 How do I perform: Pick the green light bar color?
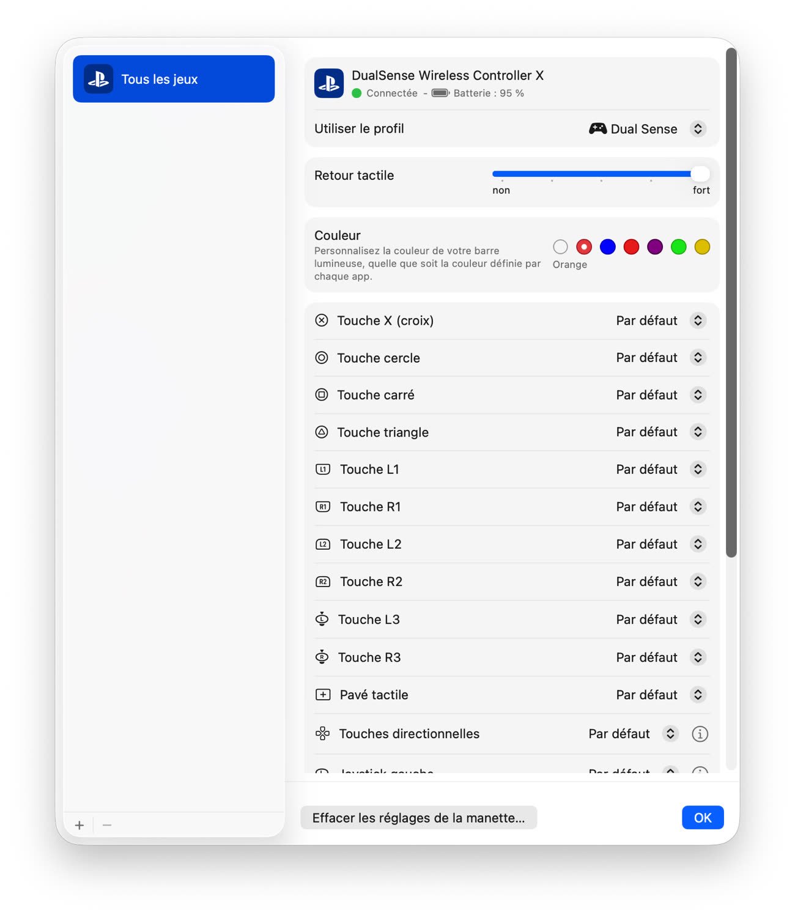click(678, 246)
